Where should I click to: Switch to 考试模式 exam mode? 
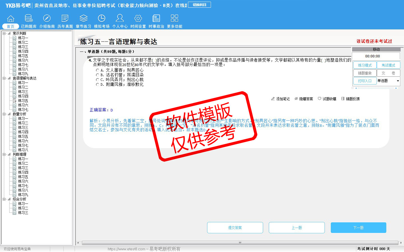[388, 65]
